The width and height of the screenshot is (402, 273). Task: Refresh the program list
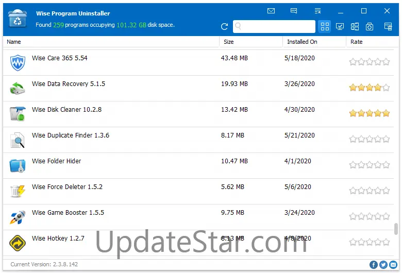(x=224, y=26)
